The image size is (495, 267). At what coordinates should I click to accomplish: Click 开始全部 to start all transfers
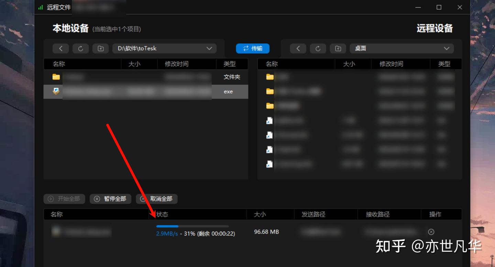point(64,199)
